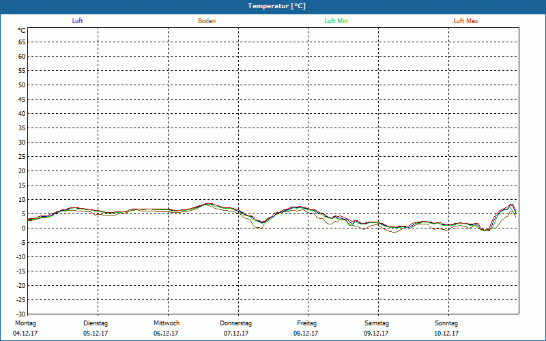Click the 35 value on temperature axis
The image size is (546, 341).
(22, 128)
